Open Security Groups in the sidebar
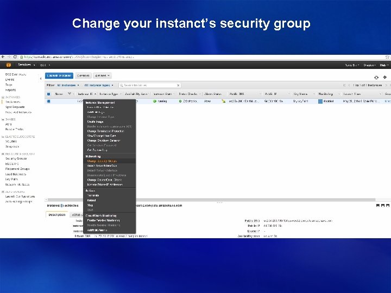 pos(16,158)
